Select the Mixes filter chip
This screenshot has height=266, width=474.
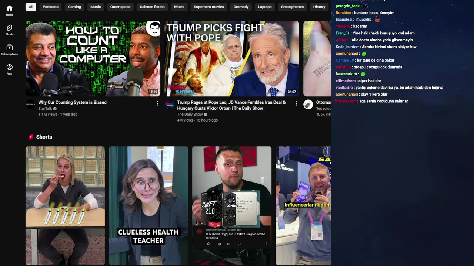(179, 7)
